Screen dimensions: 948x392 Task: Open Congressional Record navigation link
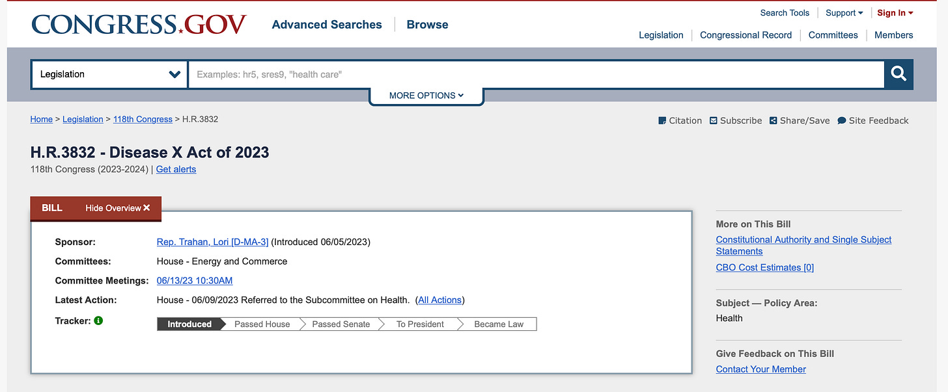[746, 35]
